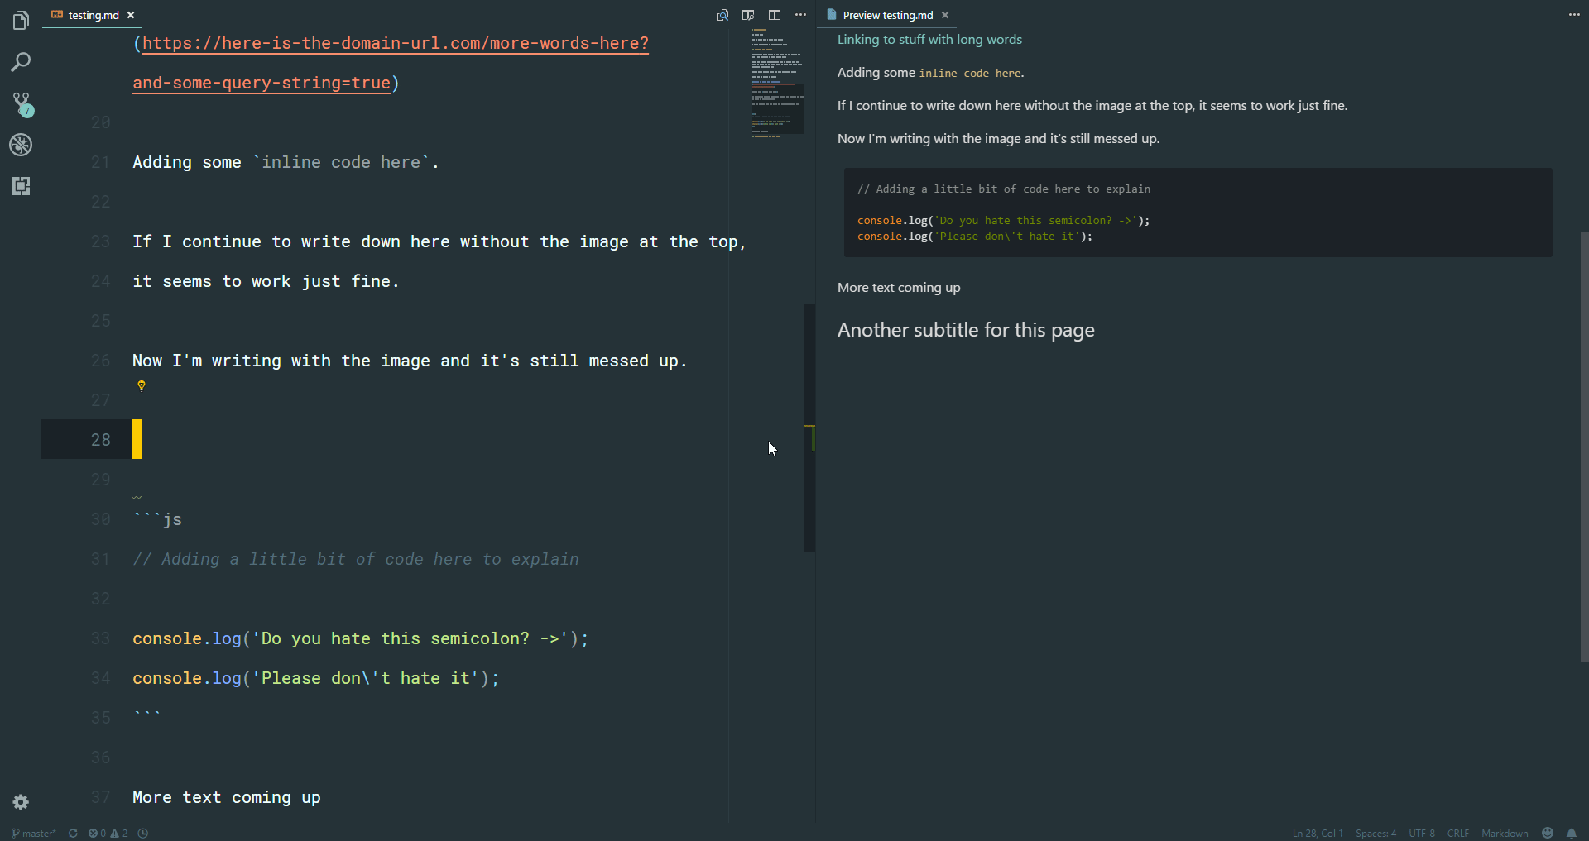Open the Manage gear menu
Image resolution: width=1589 pixels, height=841 pixels.
point(21,802)
